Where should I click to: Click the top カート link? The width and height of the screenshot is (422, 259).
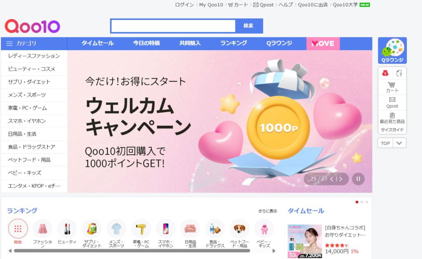click(238, 5)
